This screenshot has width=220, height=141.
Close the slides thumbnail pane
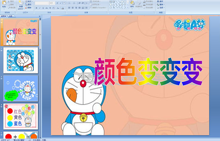pyautogui.click(x=40, y=16)
